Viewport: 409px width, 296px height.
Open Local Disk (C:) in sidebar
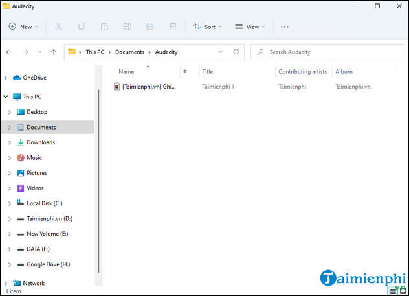pos(44,203)
